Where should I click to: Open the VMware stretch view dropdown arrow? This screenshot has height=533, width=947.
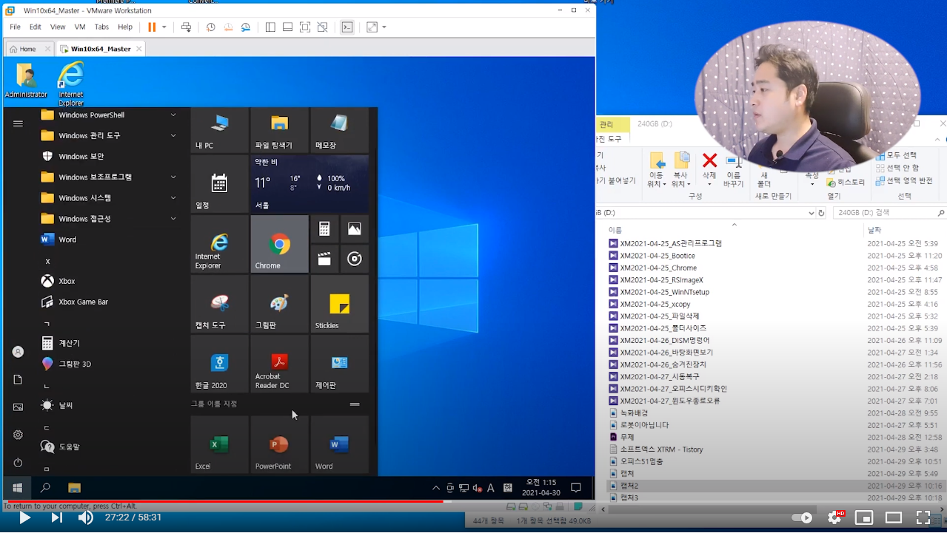384,27
